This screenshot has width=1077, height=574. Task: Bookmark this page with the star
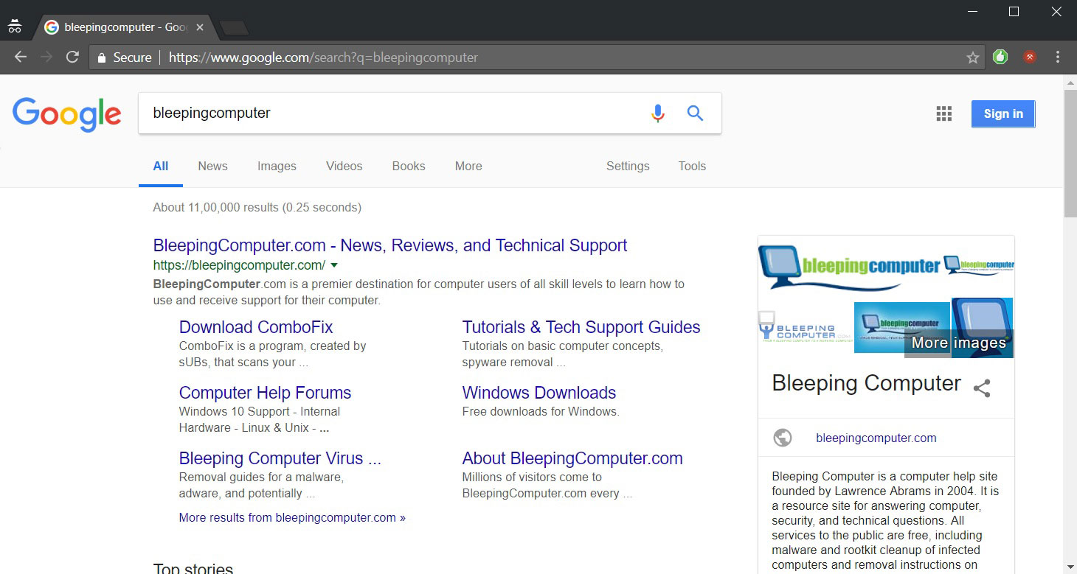click(973, 57)
